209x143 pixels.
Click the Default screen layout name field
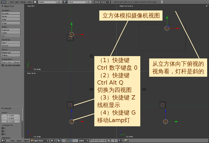47,2
